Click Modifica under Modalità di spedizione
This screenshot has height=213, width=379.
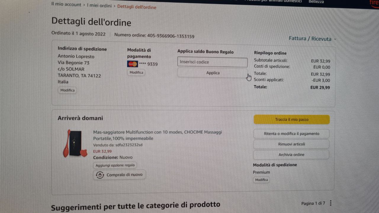coord(261,180)
